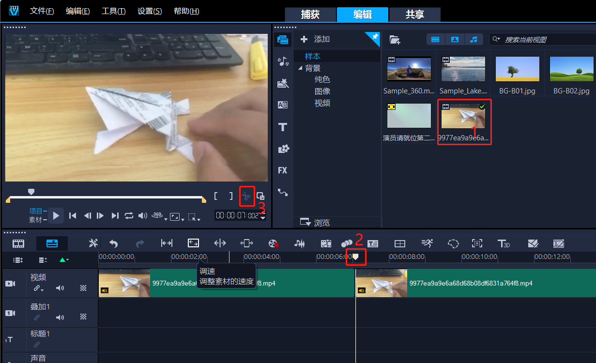Viewport: 596px width, 363px height.
Task: Collapse the 背景 tree folder
Action: [x=300, y=68]
